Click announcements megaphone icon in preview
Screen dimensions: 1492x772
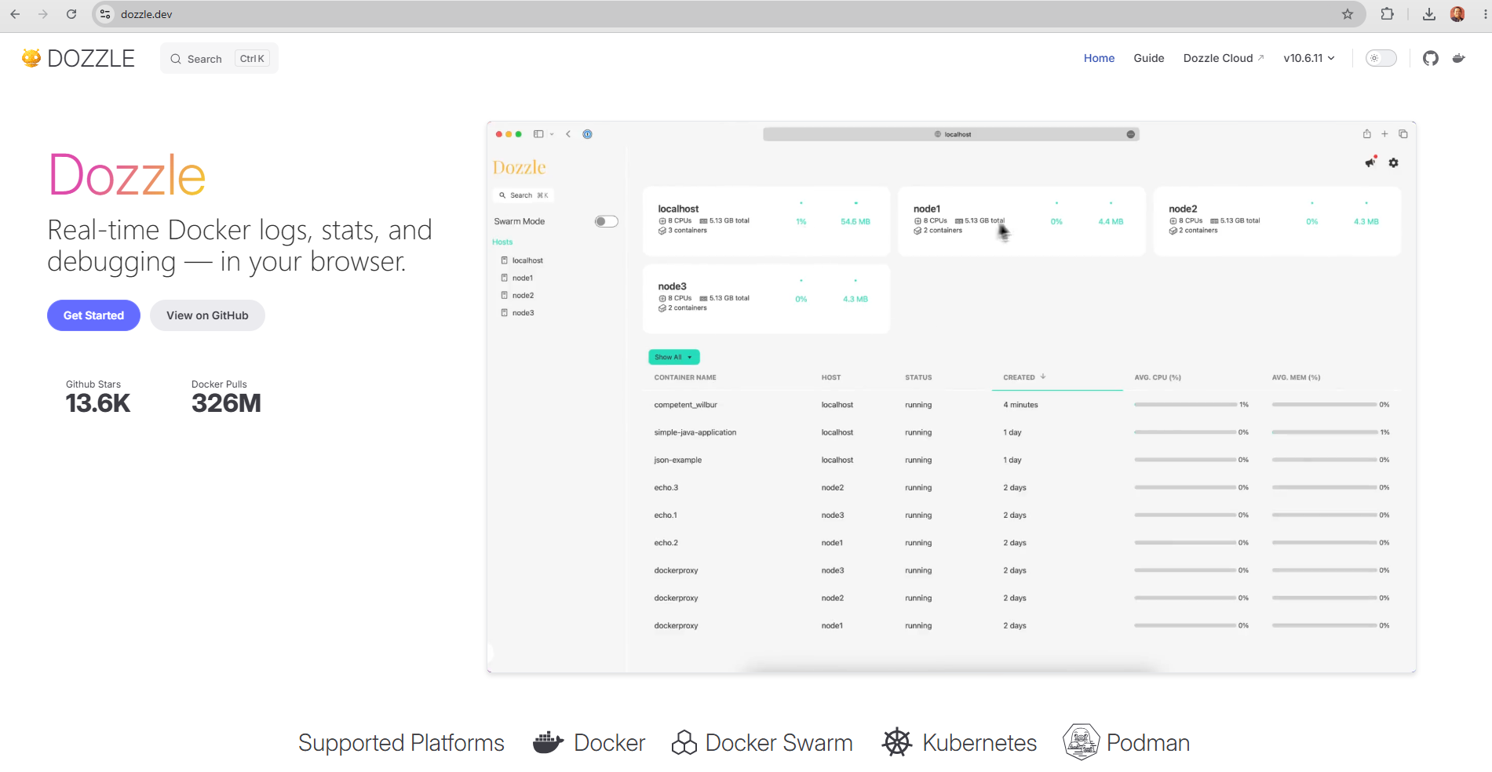pyautogui.click(x=1370, y=162)
